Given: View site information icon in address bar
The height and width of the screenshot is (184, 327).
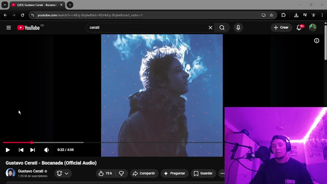Looking at the screenshot, I should [x=33, y=15].
